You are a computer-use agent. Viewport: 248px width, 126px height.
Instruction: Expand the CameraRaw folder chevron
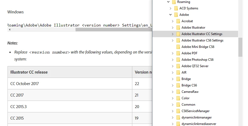coord(173,92)
